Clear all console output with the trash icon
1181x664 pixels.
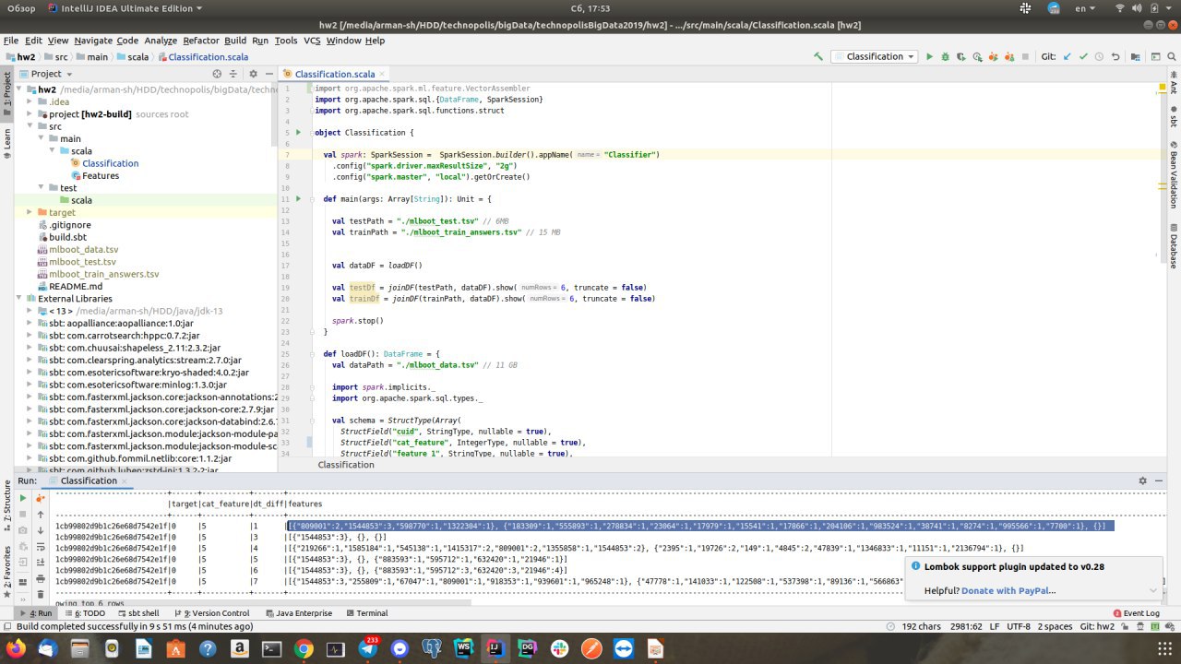point(41,595)
